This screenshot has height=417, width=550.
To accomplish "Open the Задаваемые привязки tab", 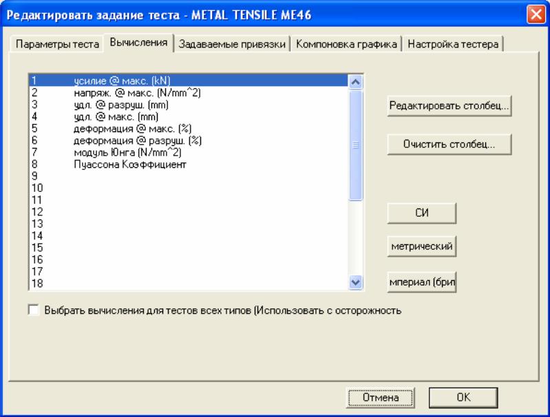I will coord(232,44).
